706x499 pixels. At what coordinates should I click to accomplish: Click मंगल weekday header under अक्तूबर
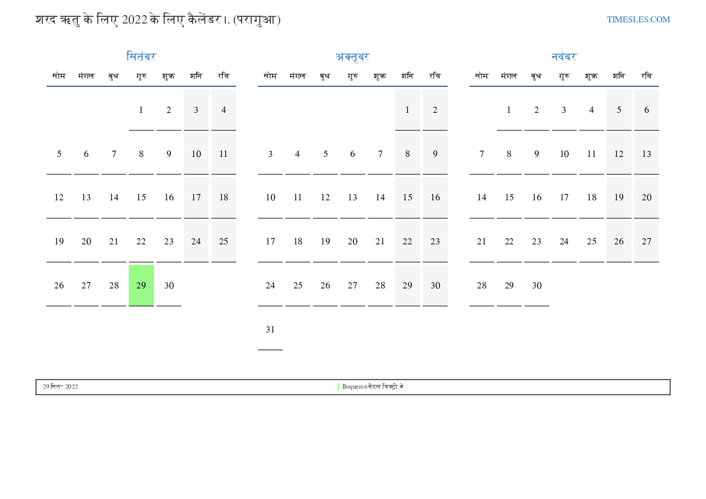(298, 76)
